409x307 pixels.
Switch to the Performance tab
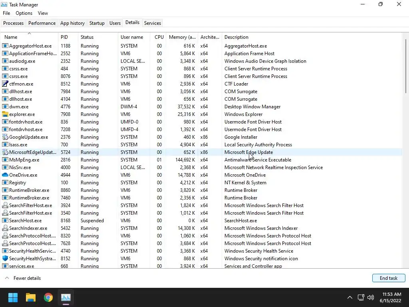(42, 23)
